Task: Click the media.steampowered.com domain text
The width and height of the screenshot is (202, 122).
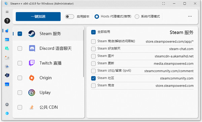Action: point(173,64)
